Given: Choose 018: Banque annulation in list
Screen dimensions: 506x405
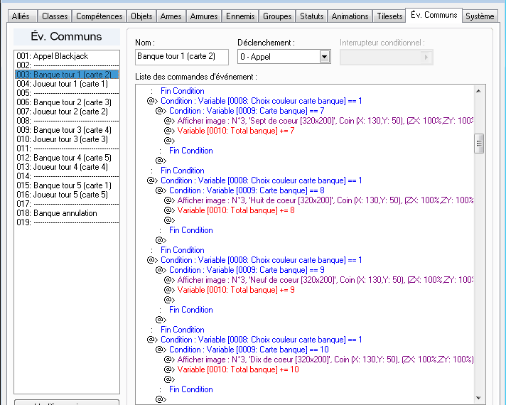Looking at the screenshot, I should (67, 213).
